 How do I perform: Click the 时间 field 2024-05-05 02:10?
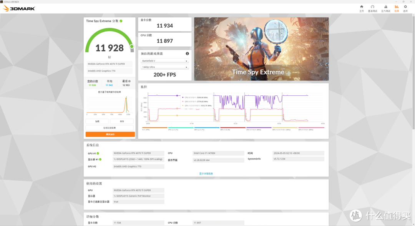click(x=298, y=153)
